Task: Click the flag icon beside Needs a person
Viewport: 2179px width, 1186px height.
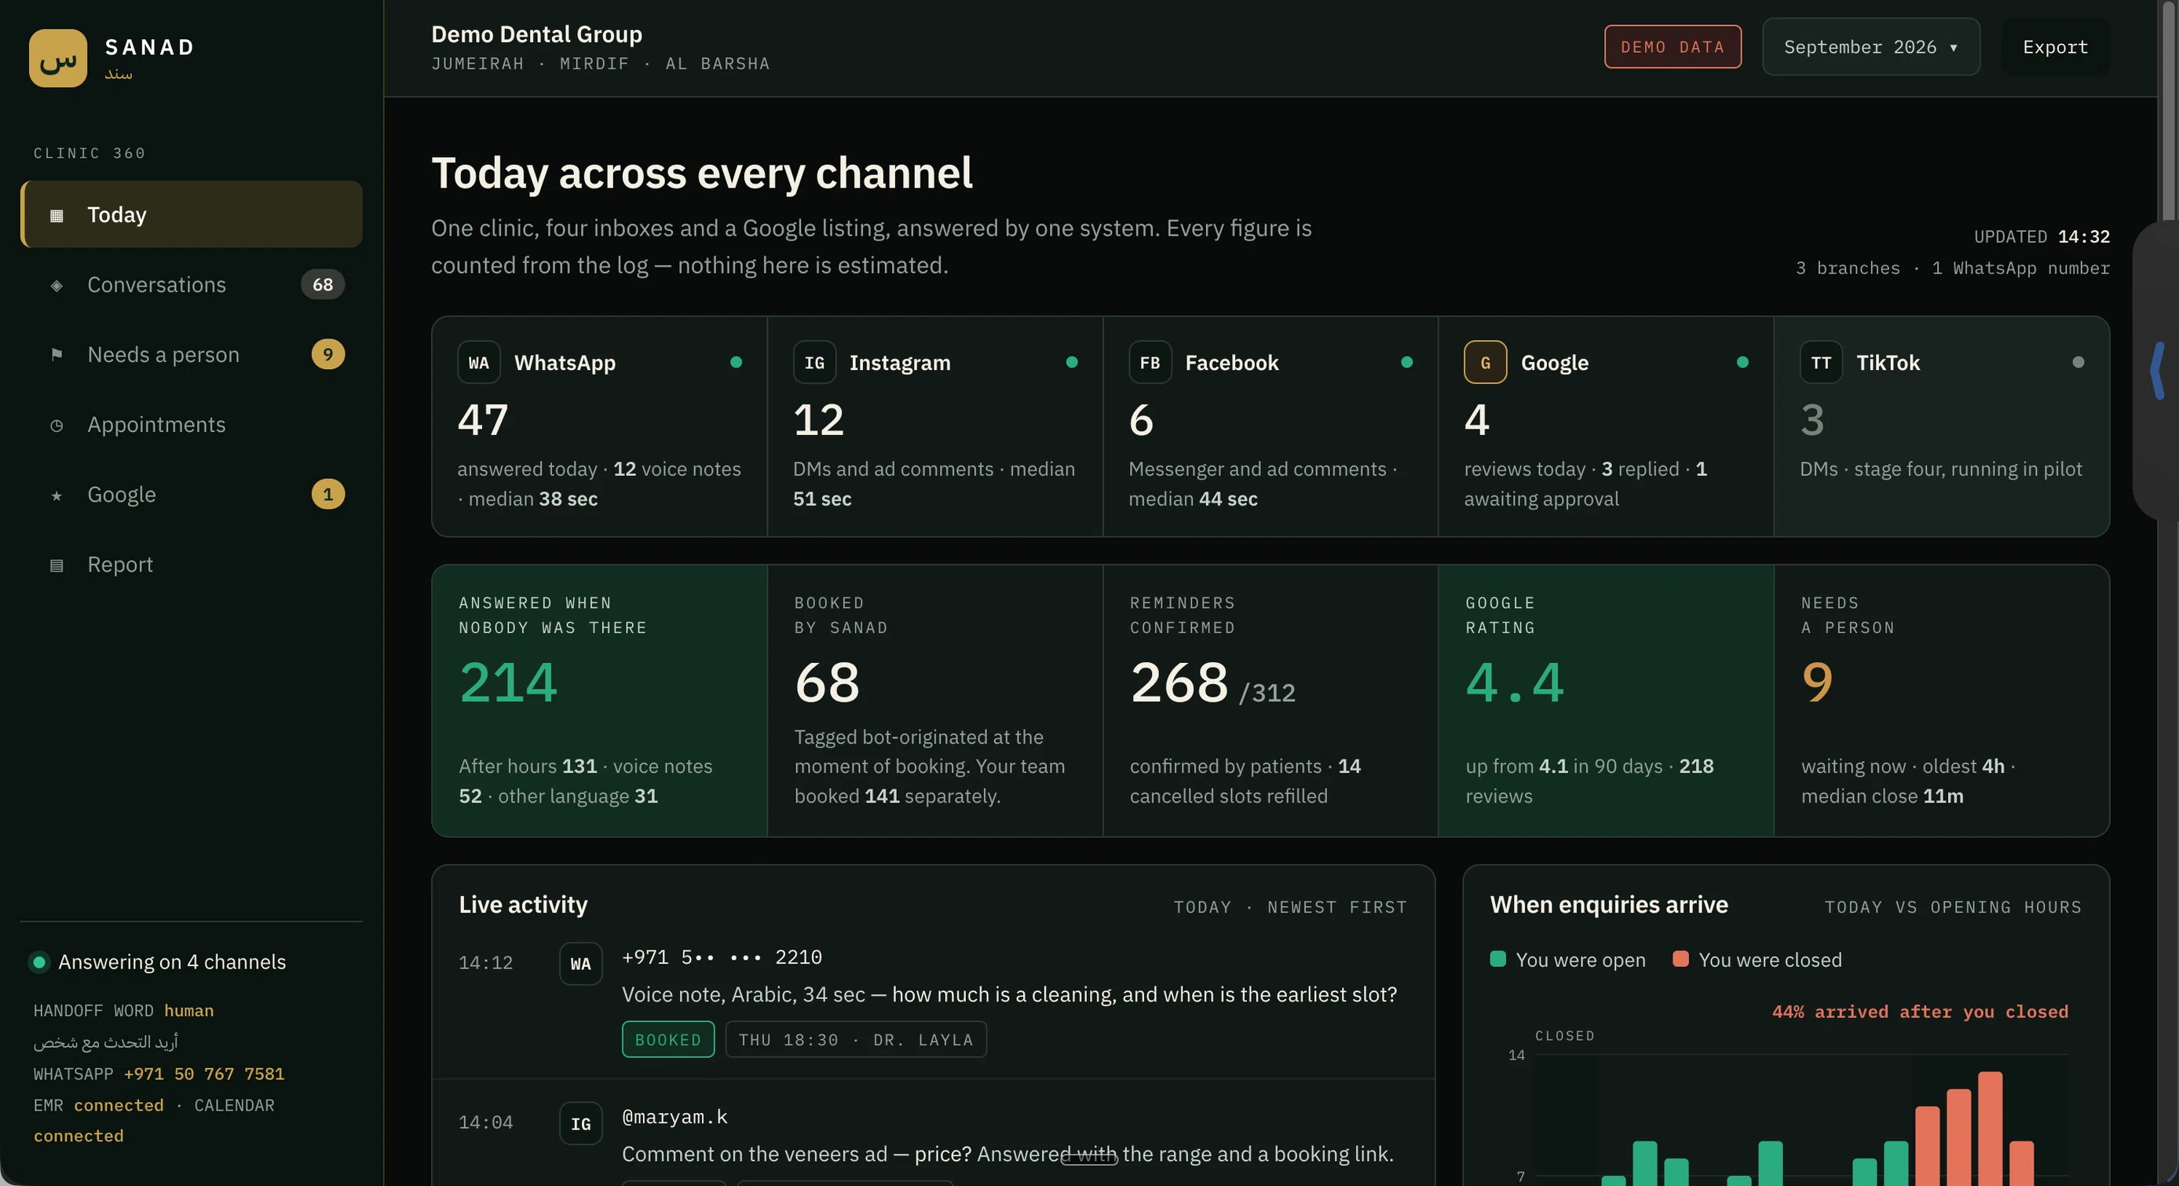Action: coord(57,354)
